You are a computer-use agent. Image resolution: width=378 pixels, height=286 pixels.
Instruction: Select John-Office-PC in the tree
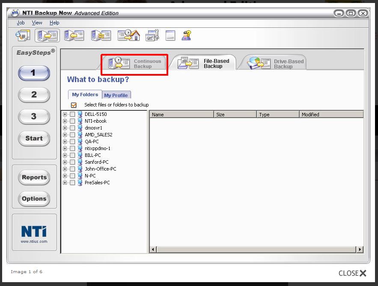tap(100, 169)
